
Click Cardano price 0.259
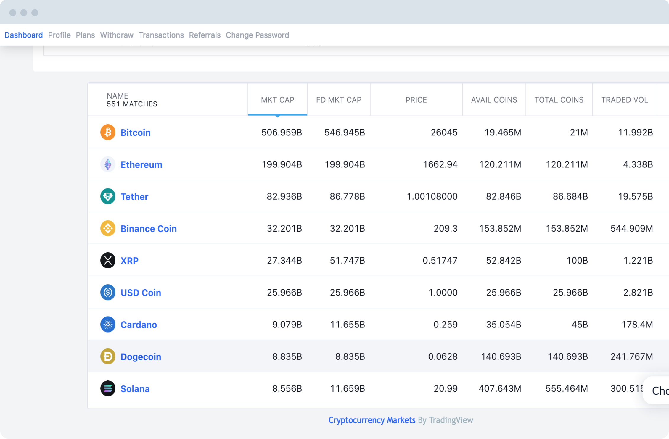[x=446, y=325]
